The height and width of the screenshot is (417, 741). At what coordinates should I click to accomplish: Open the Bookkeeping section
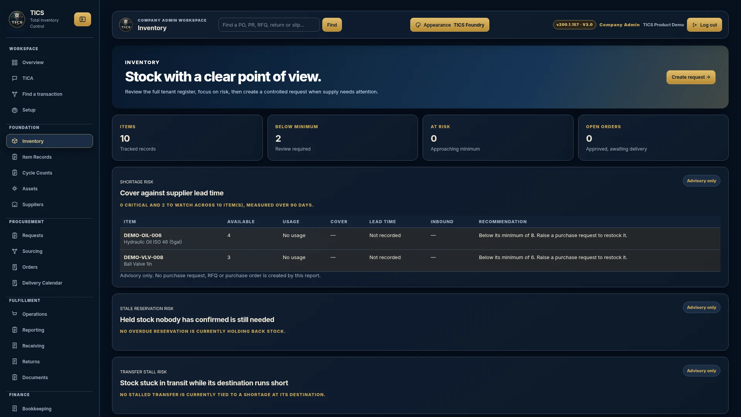tap(49, 409)
